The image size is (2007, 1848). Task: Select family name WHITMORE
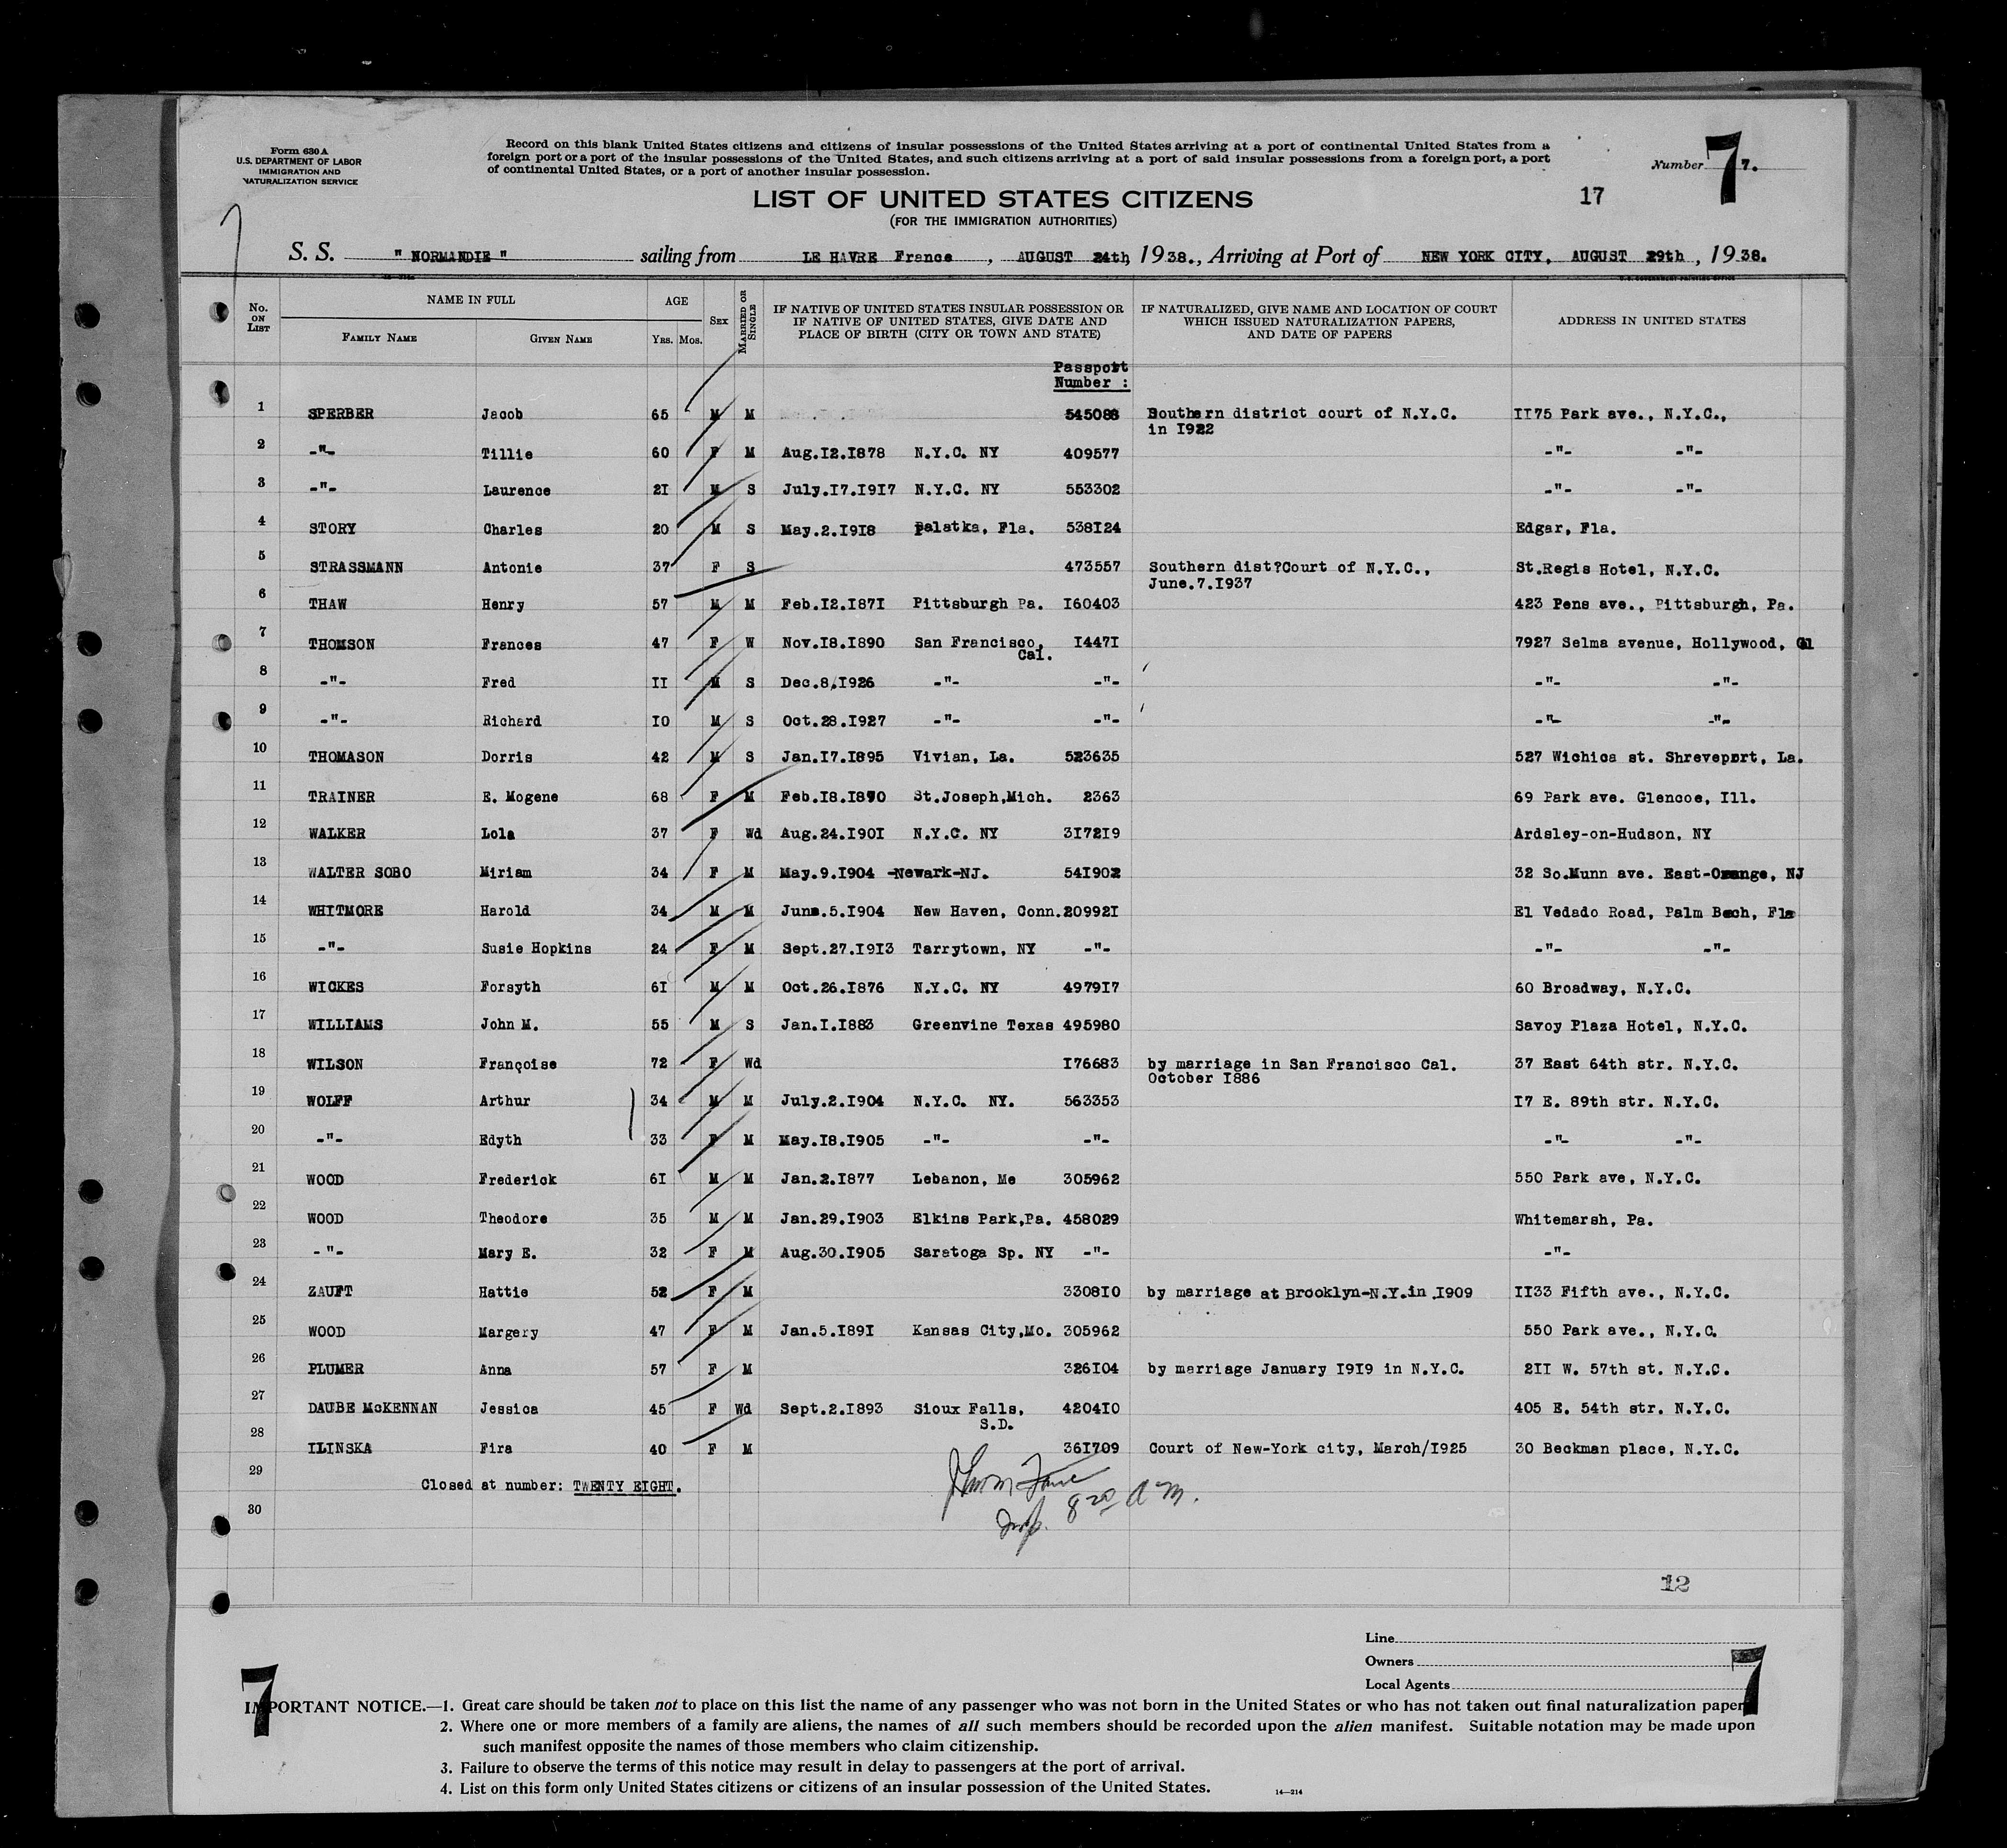coord(346,911)
